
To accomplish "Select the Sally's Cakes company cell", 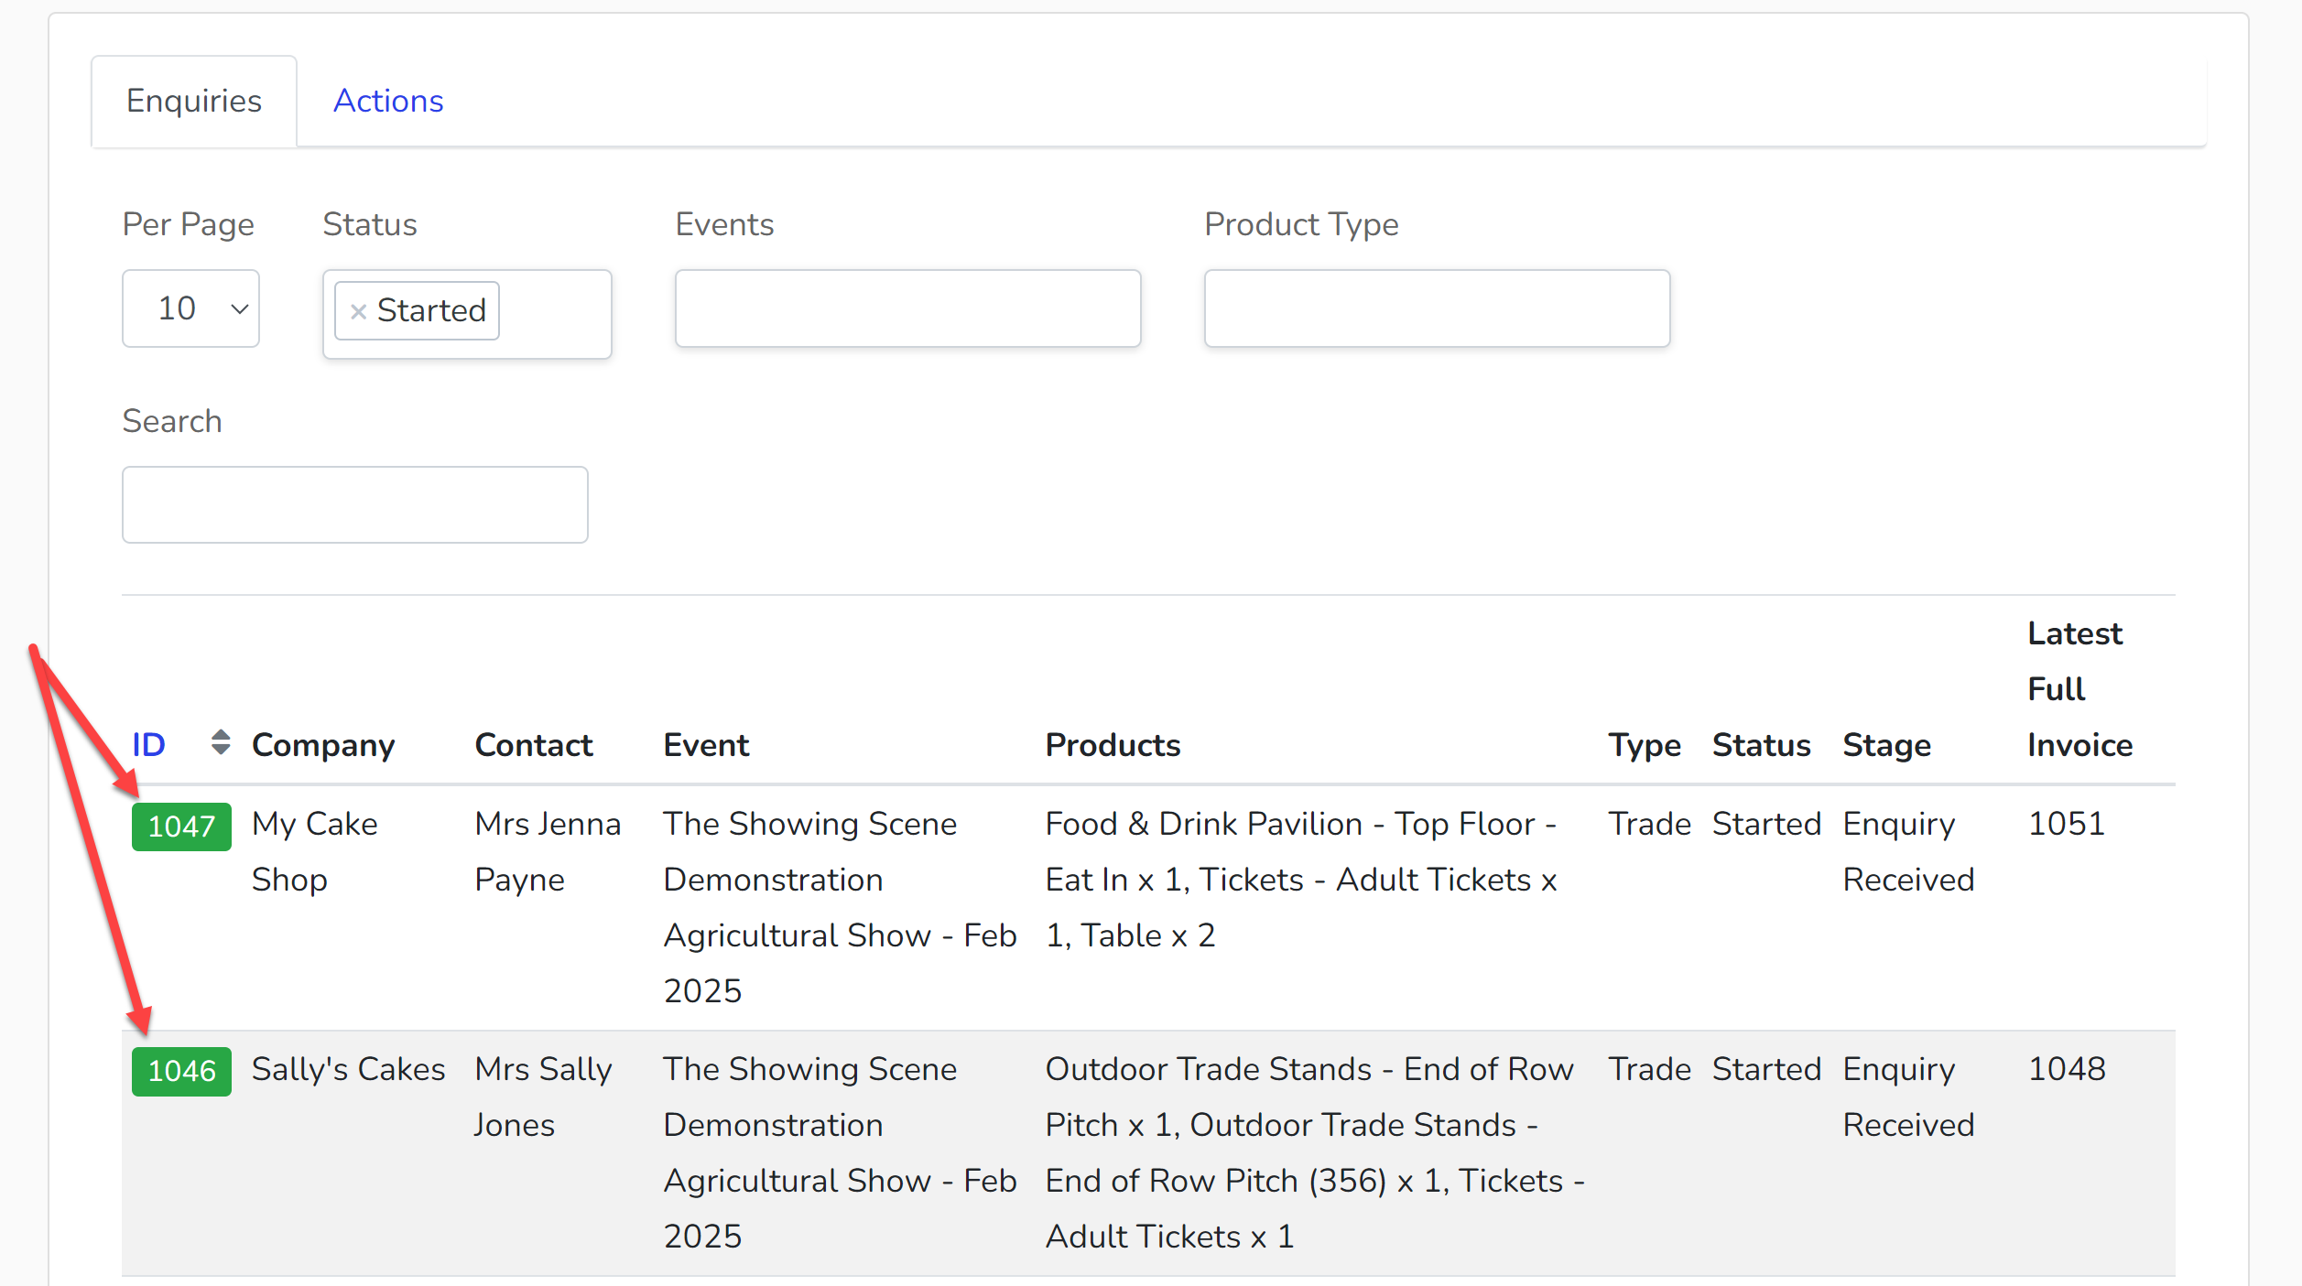I will pyautogui.click(x=348, y=1069).
